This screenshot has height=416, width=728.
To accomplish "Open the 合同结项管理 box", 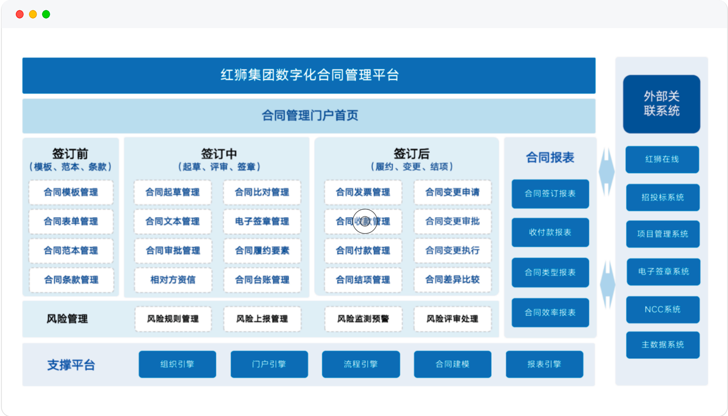I will (363, 280).
